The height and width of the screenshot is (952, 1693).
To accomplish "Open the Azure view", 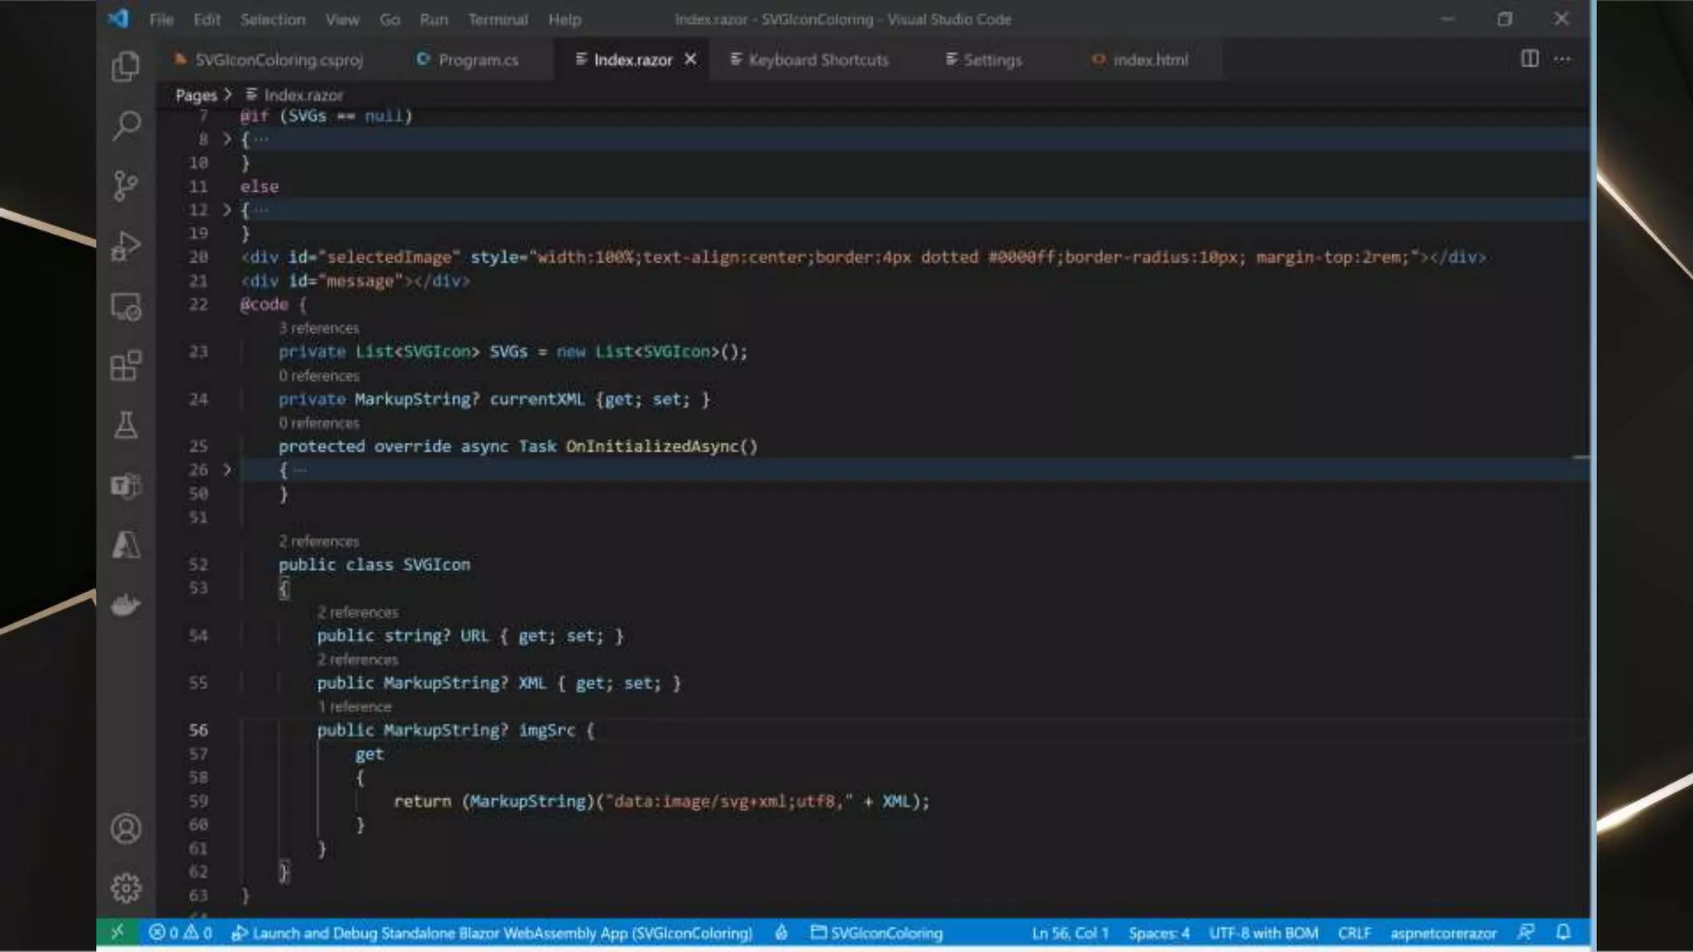I will tap(126, 545).
